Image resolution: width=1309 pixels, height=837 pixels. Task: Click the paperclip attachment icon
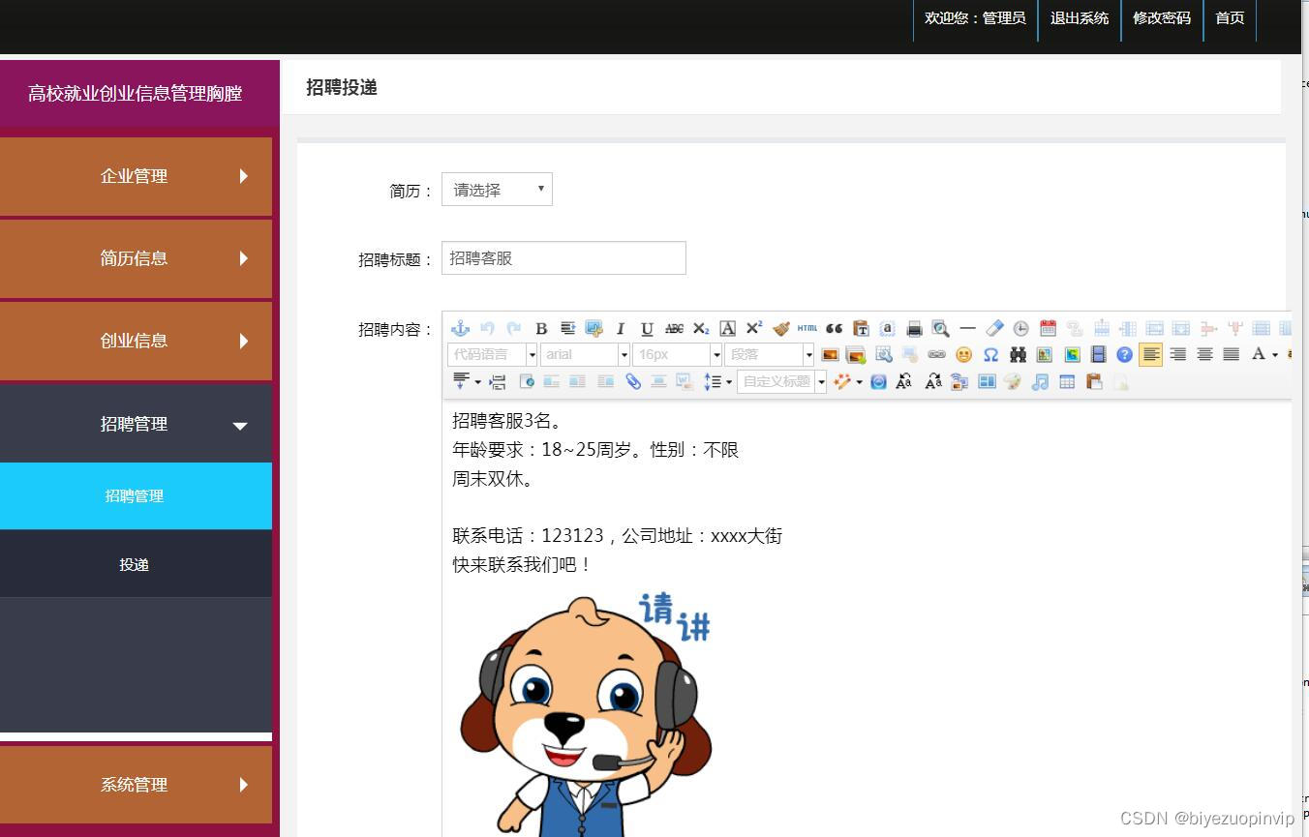(632, 380)
